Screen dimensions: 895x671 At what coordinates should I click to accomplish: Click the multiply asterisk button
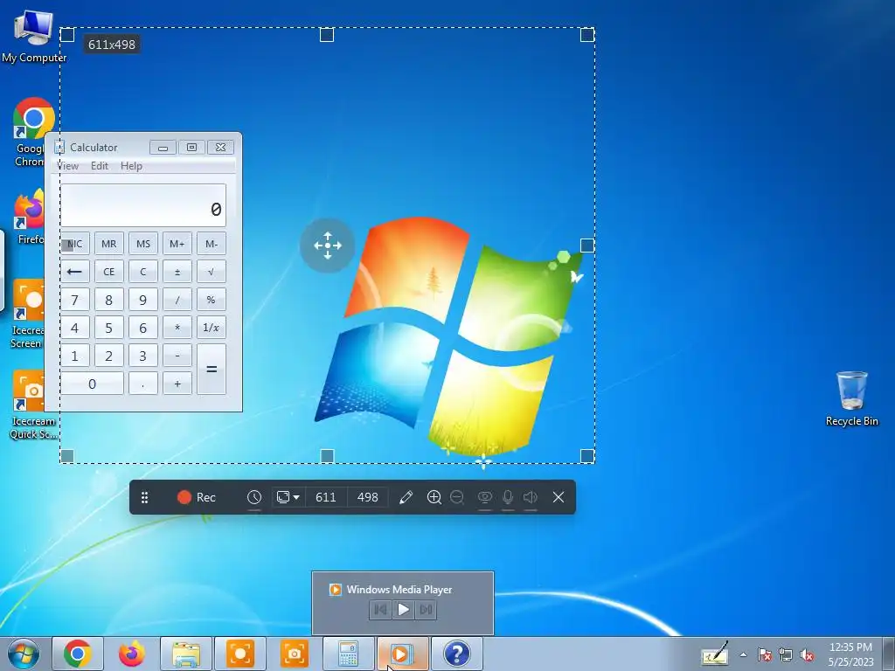point(177,328)
